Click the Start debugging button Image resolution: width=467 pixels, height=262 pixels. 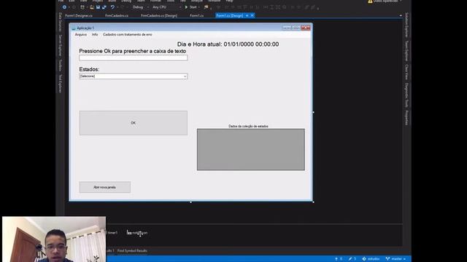pyautogui.click(x=191, y=7)
